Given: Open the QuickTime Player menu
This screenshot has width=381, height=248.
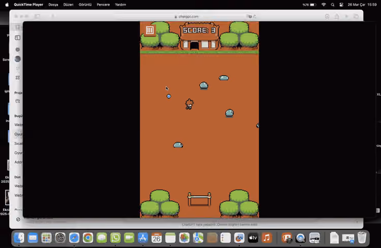Looking at the screenshot, I should (28, 5).
